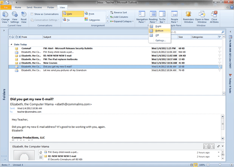Arrange messages by To

pos(68,20)
